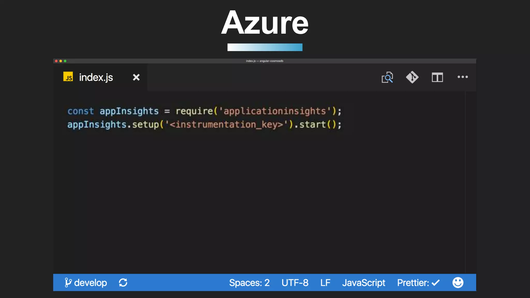Click the JS file icon on the tab
Viewport: 530px width, 298px height.
click(x=68, y=77)
